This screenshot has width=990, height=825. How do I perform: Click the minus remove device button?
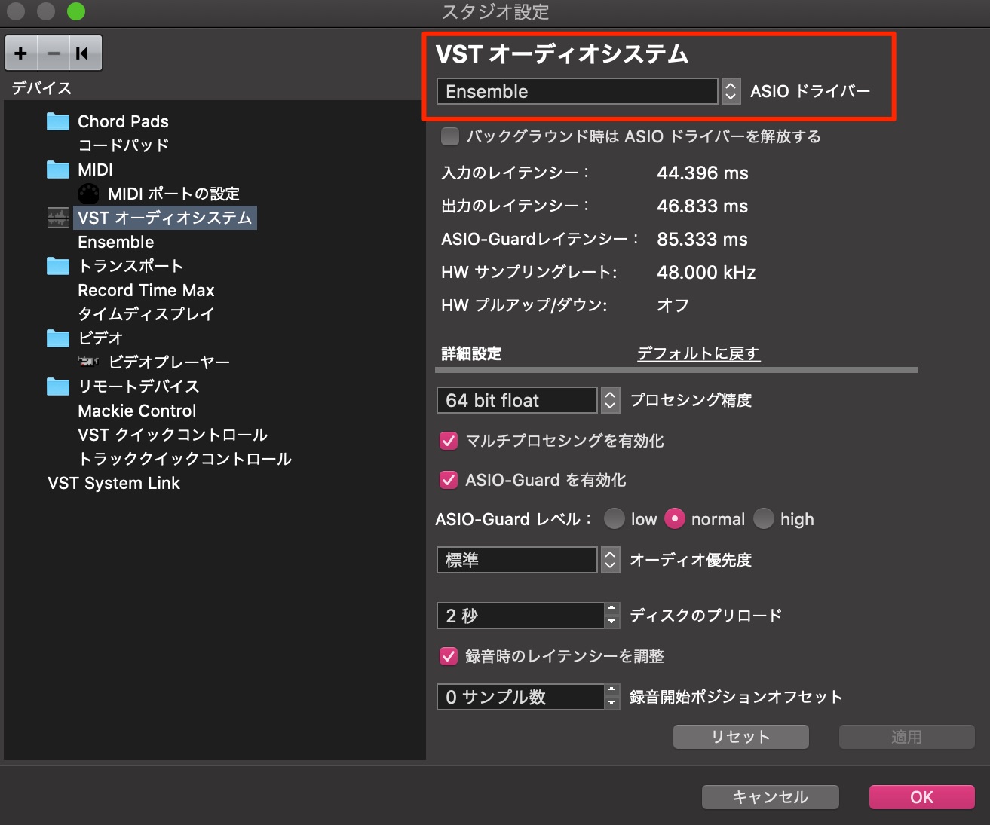[x=54, y=53]
